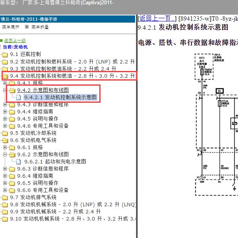This screenshot has height=238, width=238.
Task: Select the 9.6.2 示意图和布线图 label
Action: (x=43, y=154)
